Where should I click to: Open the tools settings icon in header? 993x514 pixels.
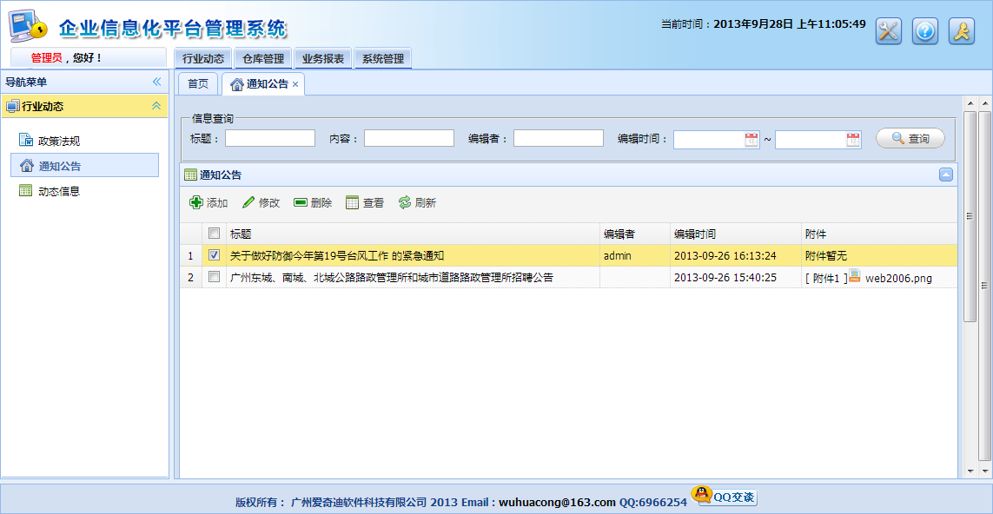click(889, 31)
